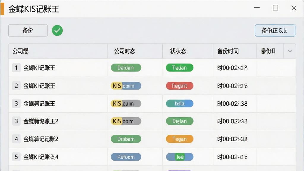Click the KIS tag in 金蝶筹记账王2 row

click(126, 121)
